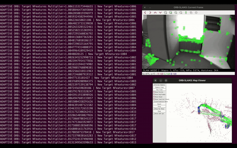
Task: Zoom in on the Current Frame
Action: pyautogui.click(x=176, y=13)
